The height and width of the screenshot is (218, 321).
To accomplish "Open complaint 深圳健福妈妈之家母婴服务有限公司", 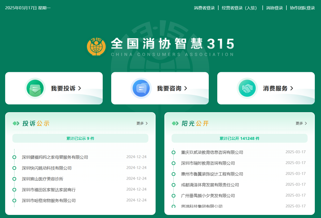I will [x=55, y=157].
